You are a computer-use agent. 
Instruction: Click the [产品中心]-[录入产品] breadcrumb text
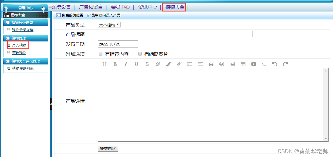pyautogui.click(x=104, y=15)
